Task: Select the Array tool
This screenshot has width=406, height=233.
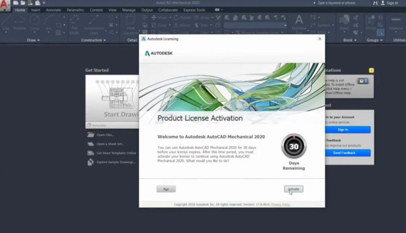Action: [202, 18]
